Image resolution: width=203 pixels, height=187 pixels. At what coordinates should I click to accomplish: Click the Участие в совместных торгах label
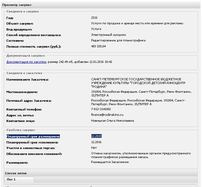tap(31, 148)
